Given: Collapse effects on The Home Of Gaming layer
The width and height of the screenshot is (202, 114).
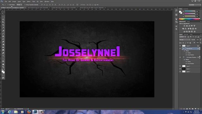Looking at the screenshot, I should coord(200,57).
